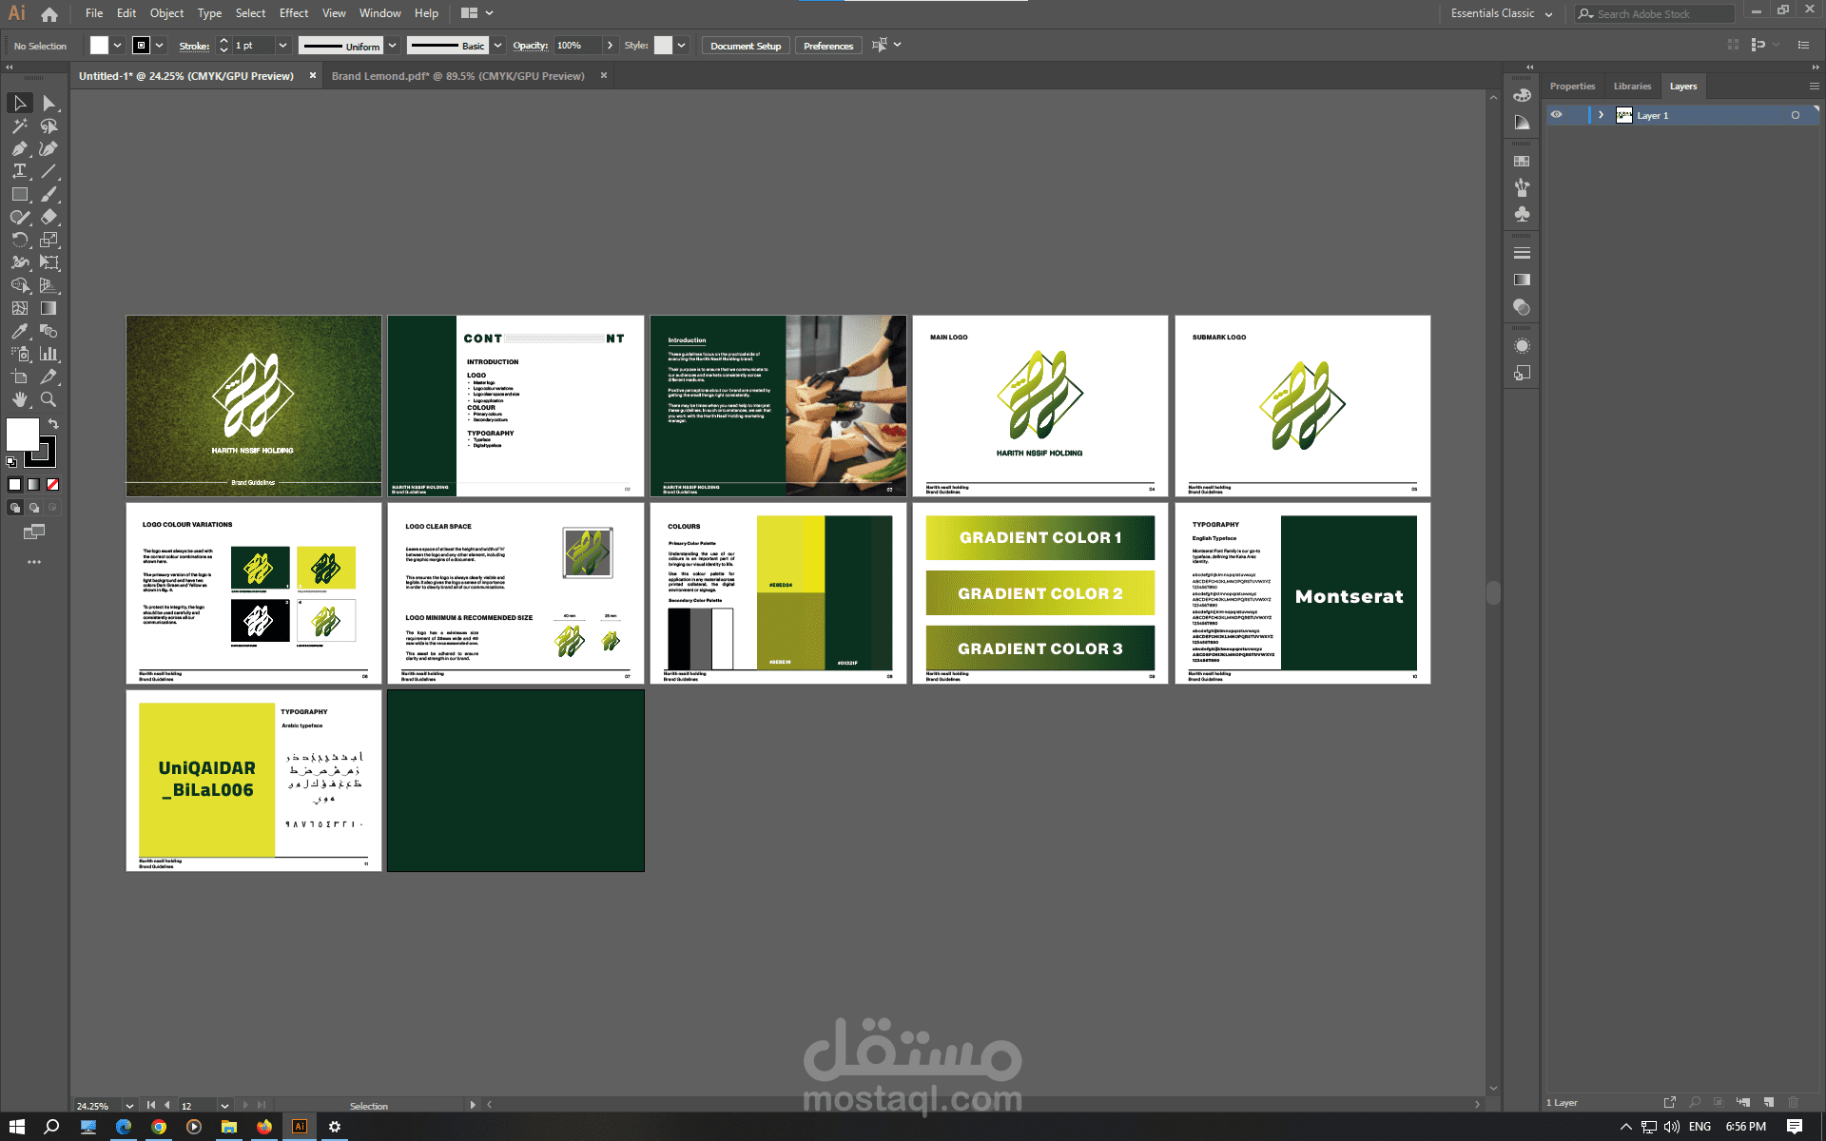Select the Zoom tool
1826x1141 pixels.
(x=49, y=399)
